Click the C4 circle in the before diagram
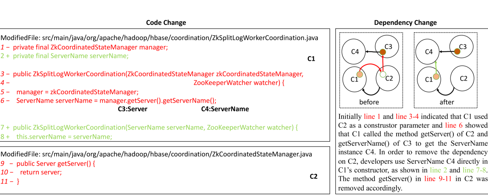The width and height of the screenshot is (488, 195). pyautogui.click(x=354, y=52)
